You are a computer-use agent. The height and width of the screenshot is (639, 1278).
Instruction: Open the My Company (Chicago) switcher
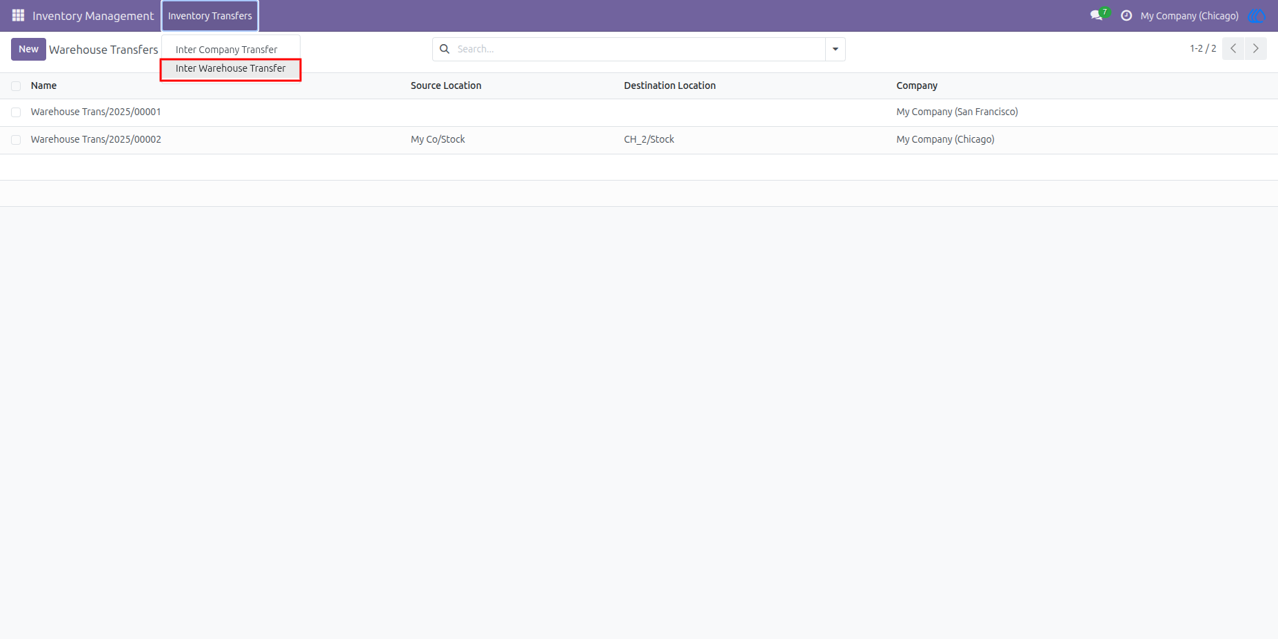coord(1189,16)
